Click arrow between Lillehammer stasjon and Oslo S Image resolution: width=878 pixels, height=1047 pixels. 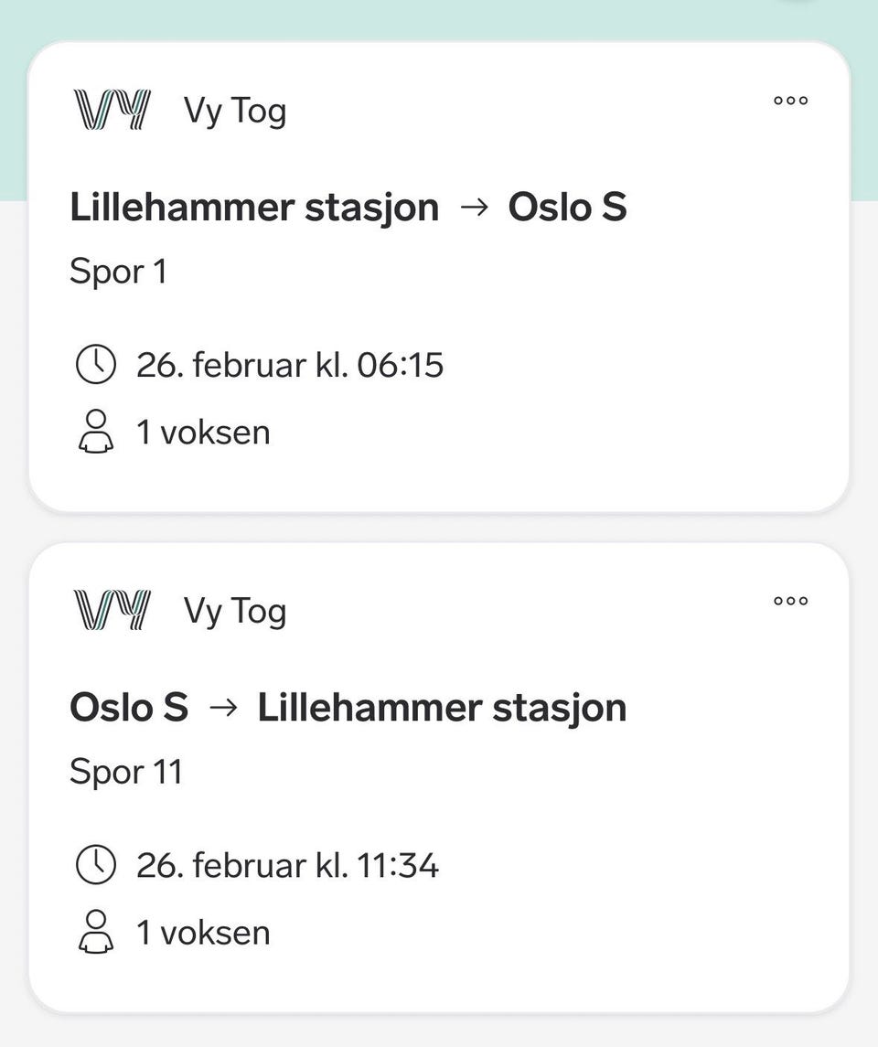point(473,208)
